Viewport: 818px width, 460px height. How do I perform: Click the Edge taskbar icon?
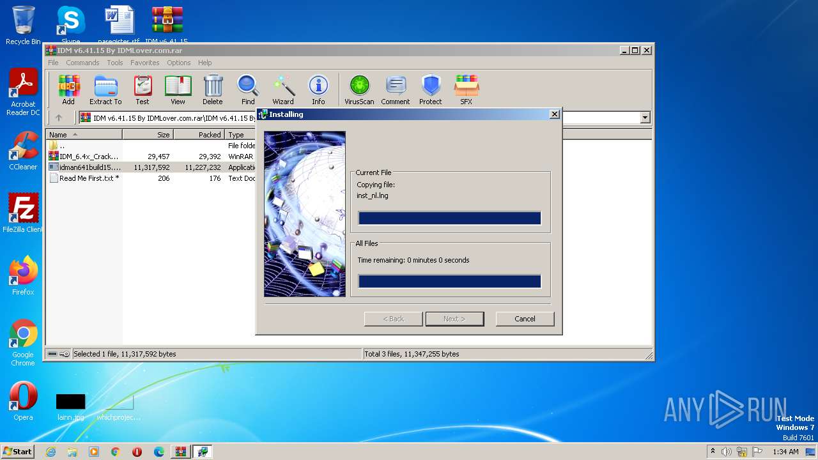[159, 452]
